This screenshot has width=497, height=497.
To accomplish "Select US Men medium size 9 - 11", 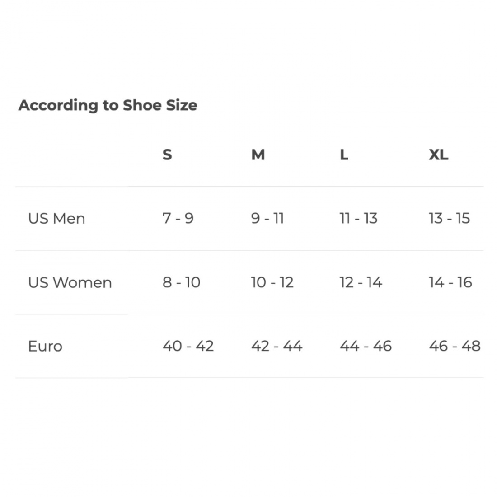I will pyautogui.click(x=267, y=218).
